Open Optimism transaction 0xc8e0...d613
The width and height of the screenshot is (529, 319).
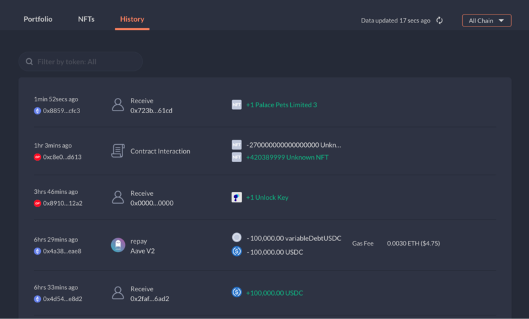[x=62, y=157]
